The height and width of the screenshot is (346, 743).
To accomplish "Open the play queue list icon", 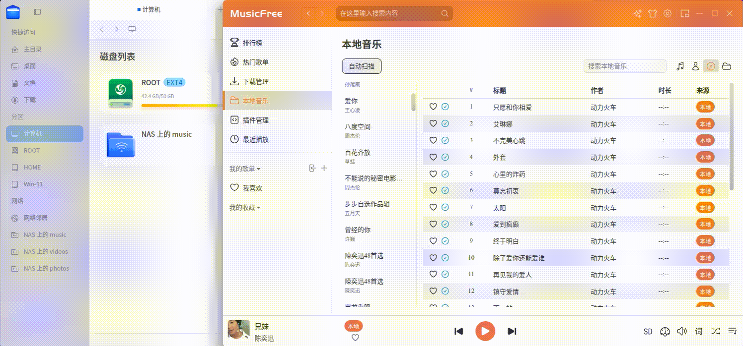I will (732, 331).
